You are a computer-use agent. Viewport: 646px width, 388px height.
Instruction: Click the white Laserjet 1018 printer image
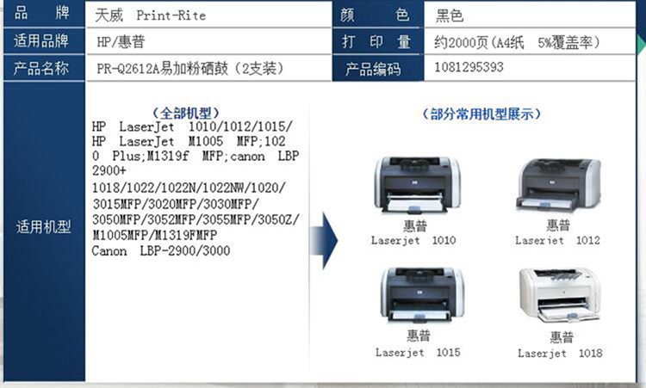pos(560,295)
